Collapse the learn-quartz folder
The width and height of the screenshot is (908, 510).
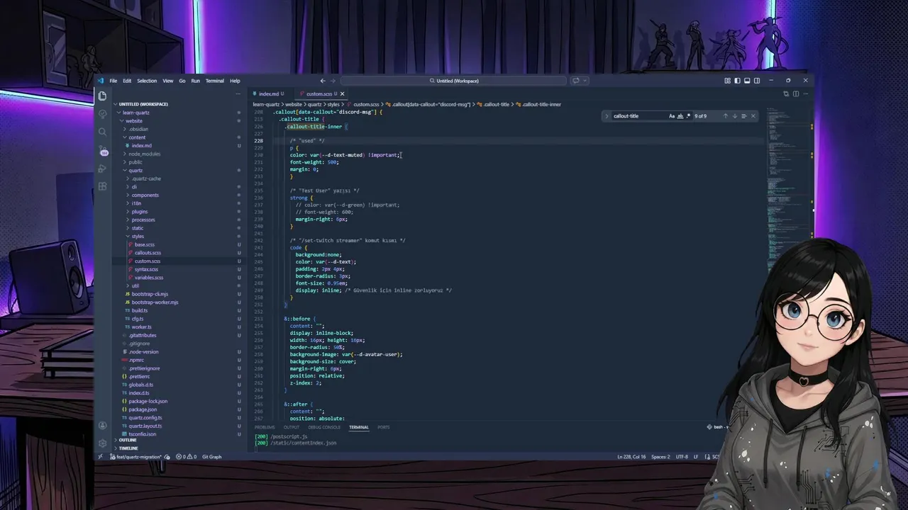135,113
